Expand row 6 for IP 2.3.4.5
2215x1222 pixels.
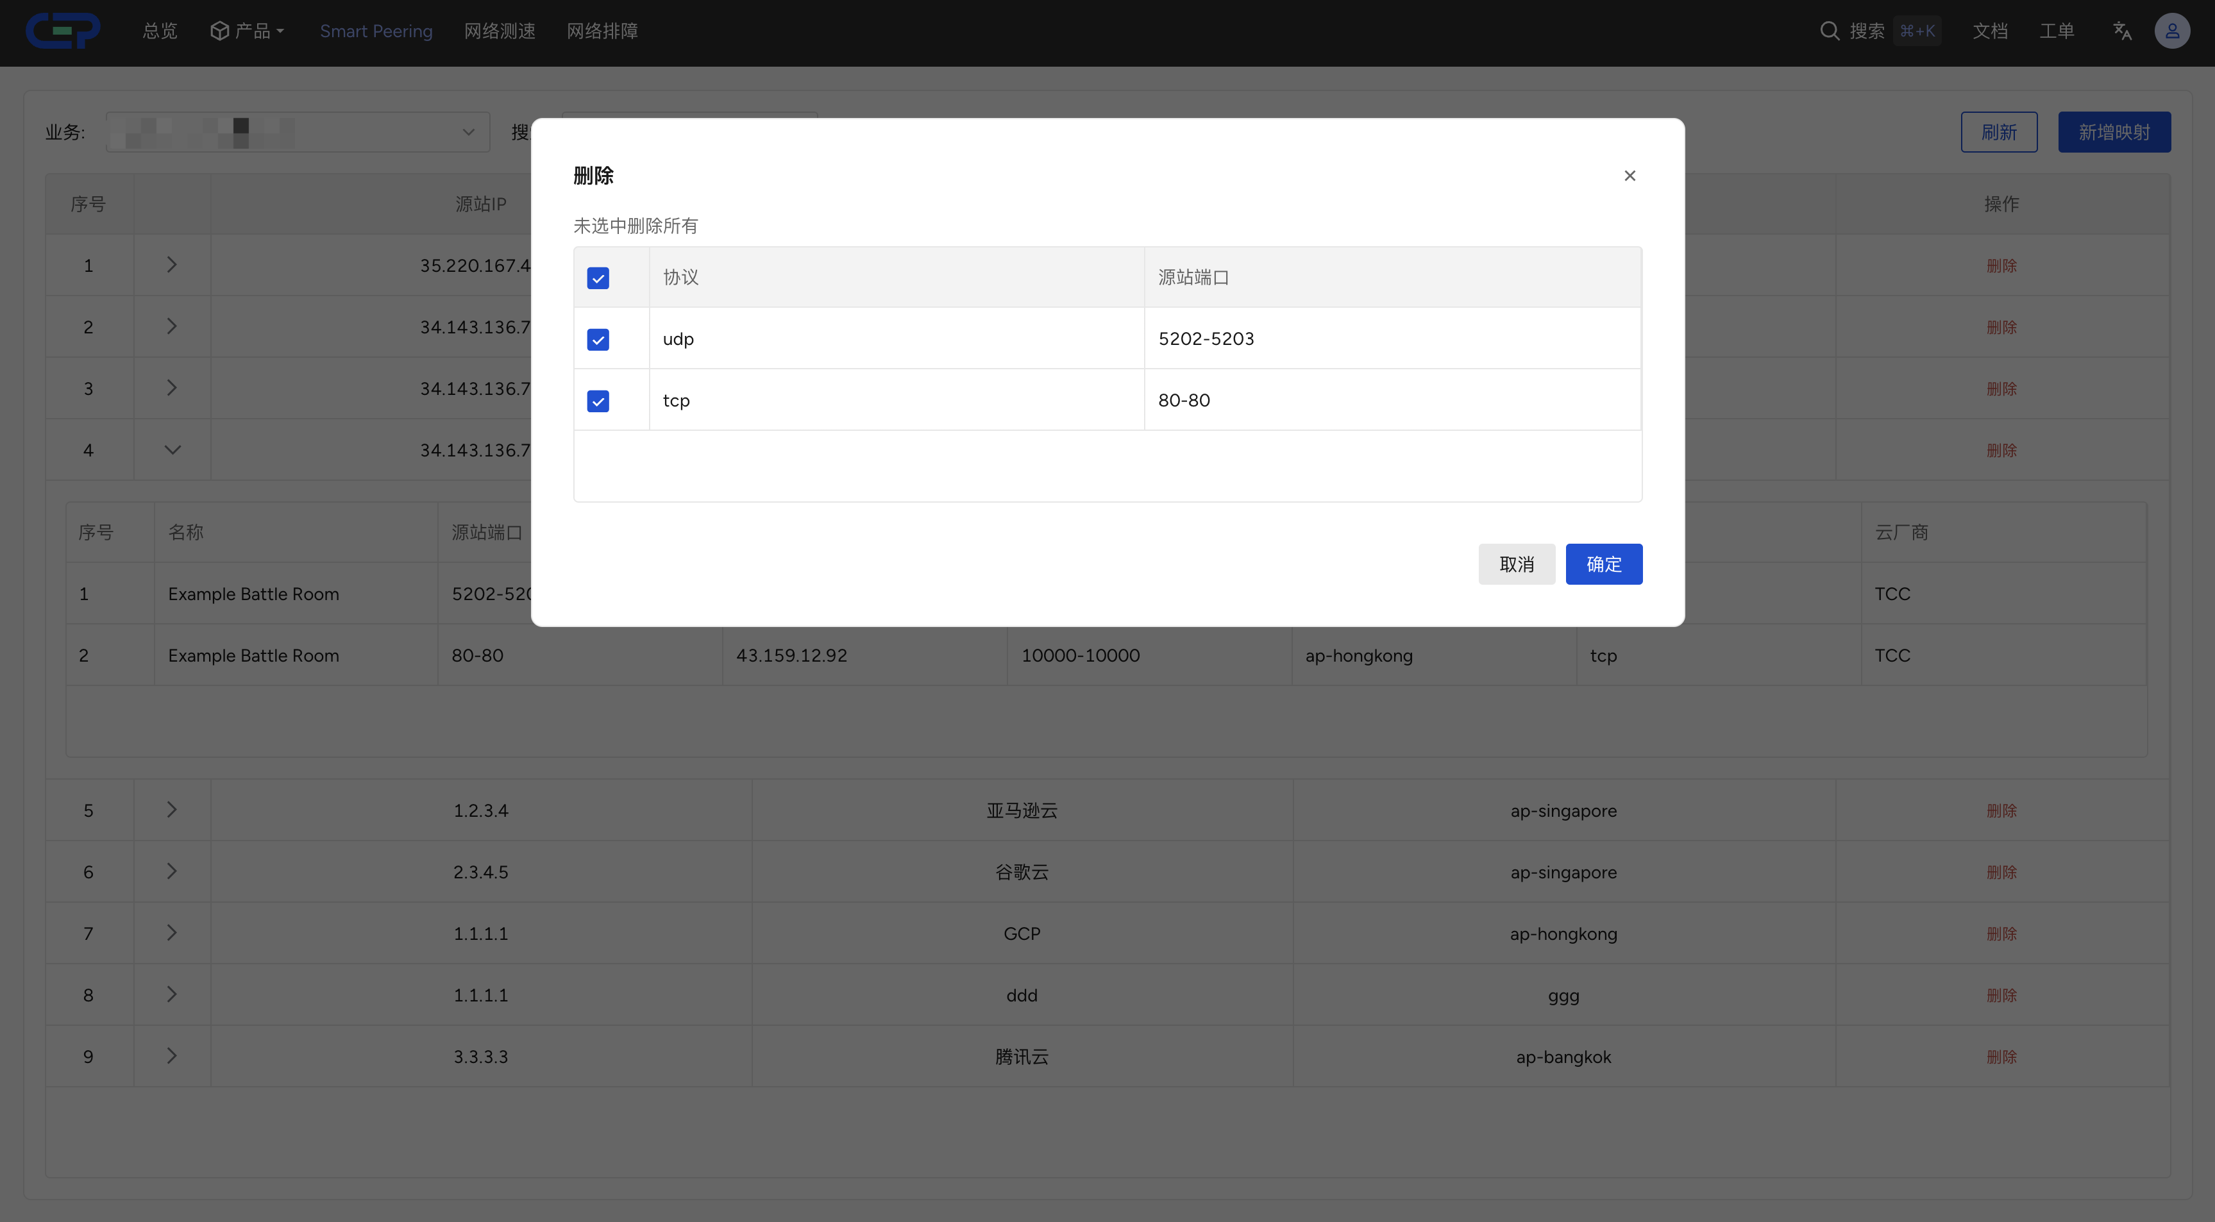172,871
